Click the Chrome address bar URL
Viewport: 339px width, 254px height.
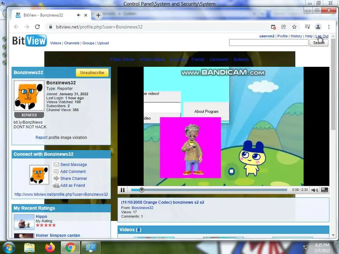click(99, 27)
